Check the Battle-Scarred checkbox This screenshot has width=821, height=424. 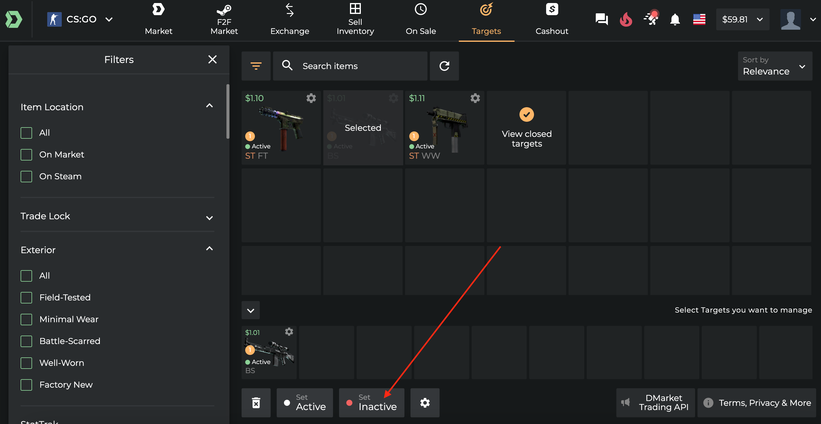[x=26, y=341]
